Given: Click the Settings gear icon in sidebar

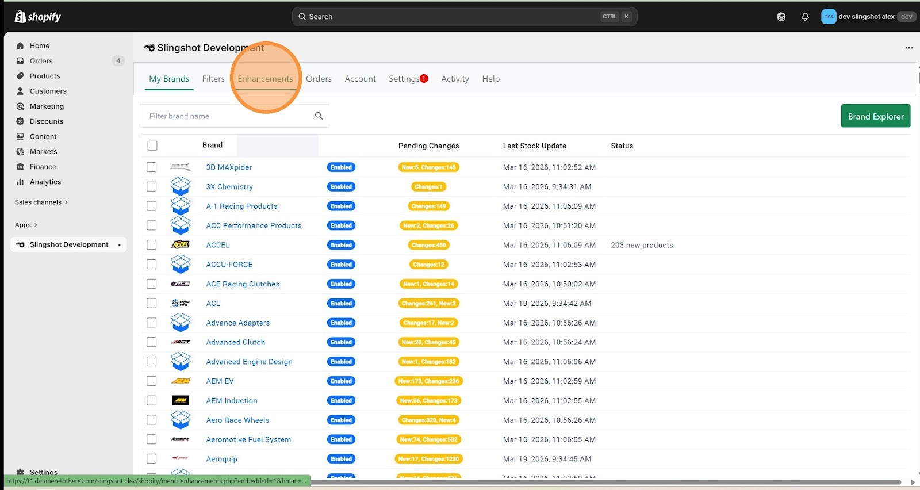Looking at the screenshot, I should click(x=20, y=472).
